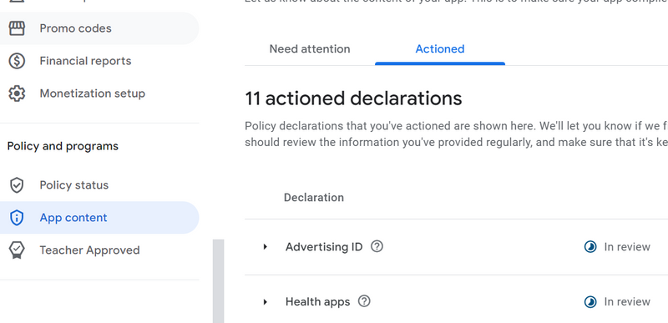Click the Policy and programs section heading
668x323 pixels.
coord(63,146)
